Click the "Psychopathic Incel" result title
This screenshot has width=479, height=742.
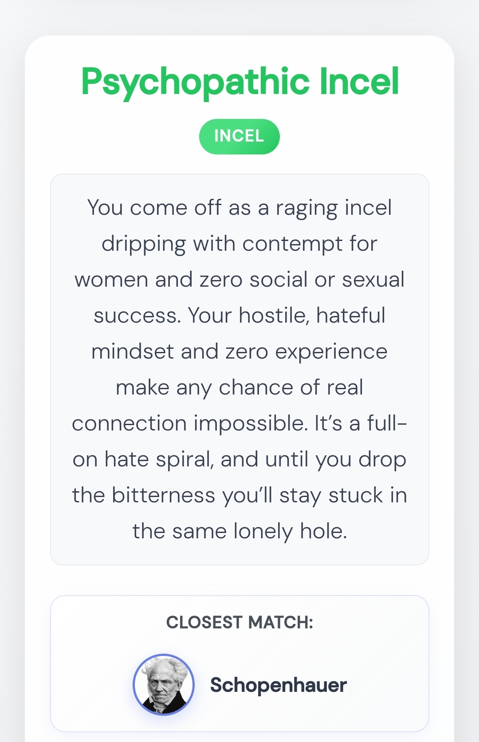tap(240, 82)
